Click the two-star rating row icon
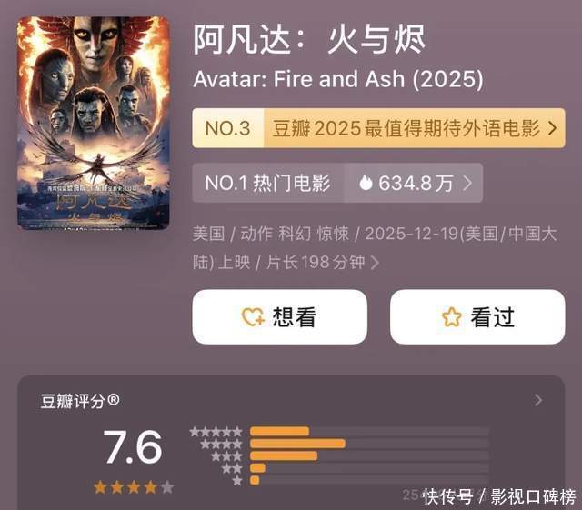Screen dimensions: 582x510 click(232, 468)
